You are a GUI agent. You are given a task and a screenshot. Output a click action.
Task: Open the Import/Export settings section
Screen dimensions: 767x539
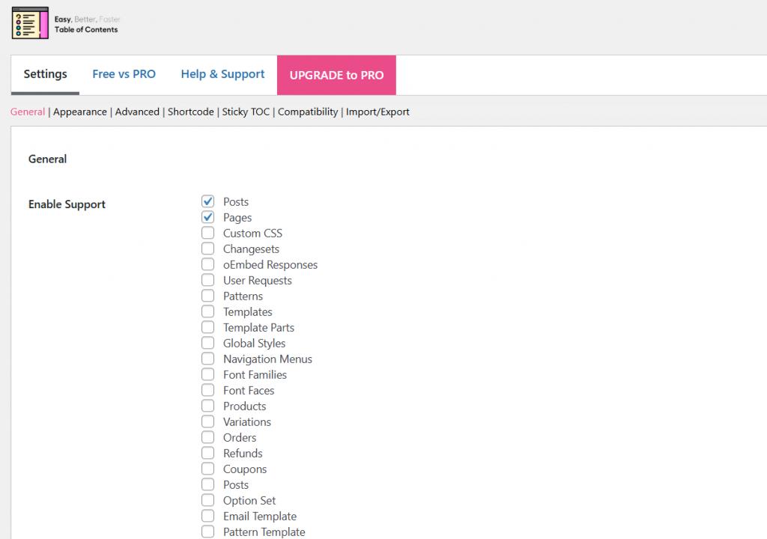point(378,111)
